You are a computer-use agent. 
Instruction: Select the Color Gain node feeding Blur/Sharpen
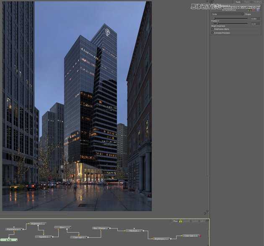point(79,237)
